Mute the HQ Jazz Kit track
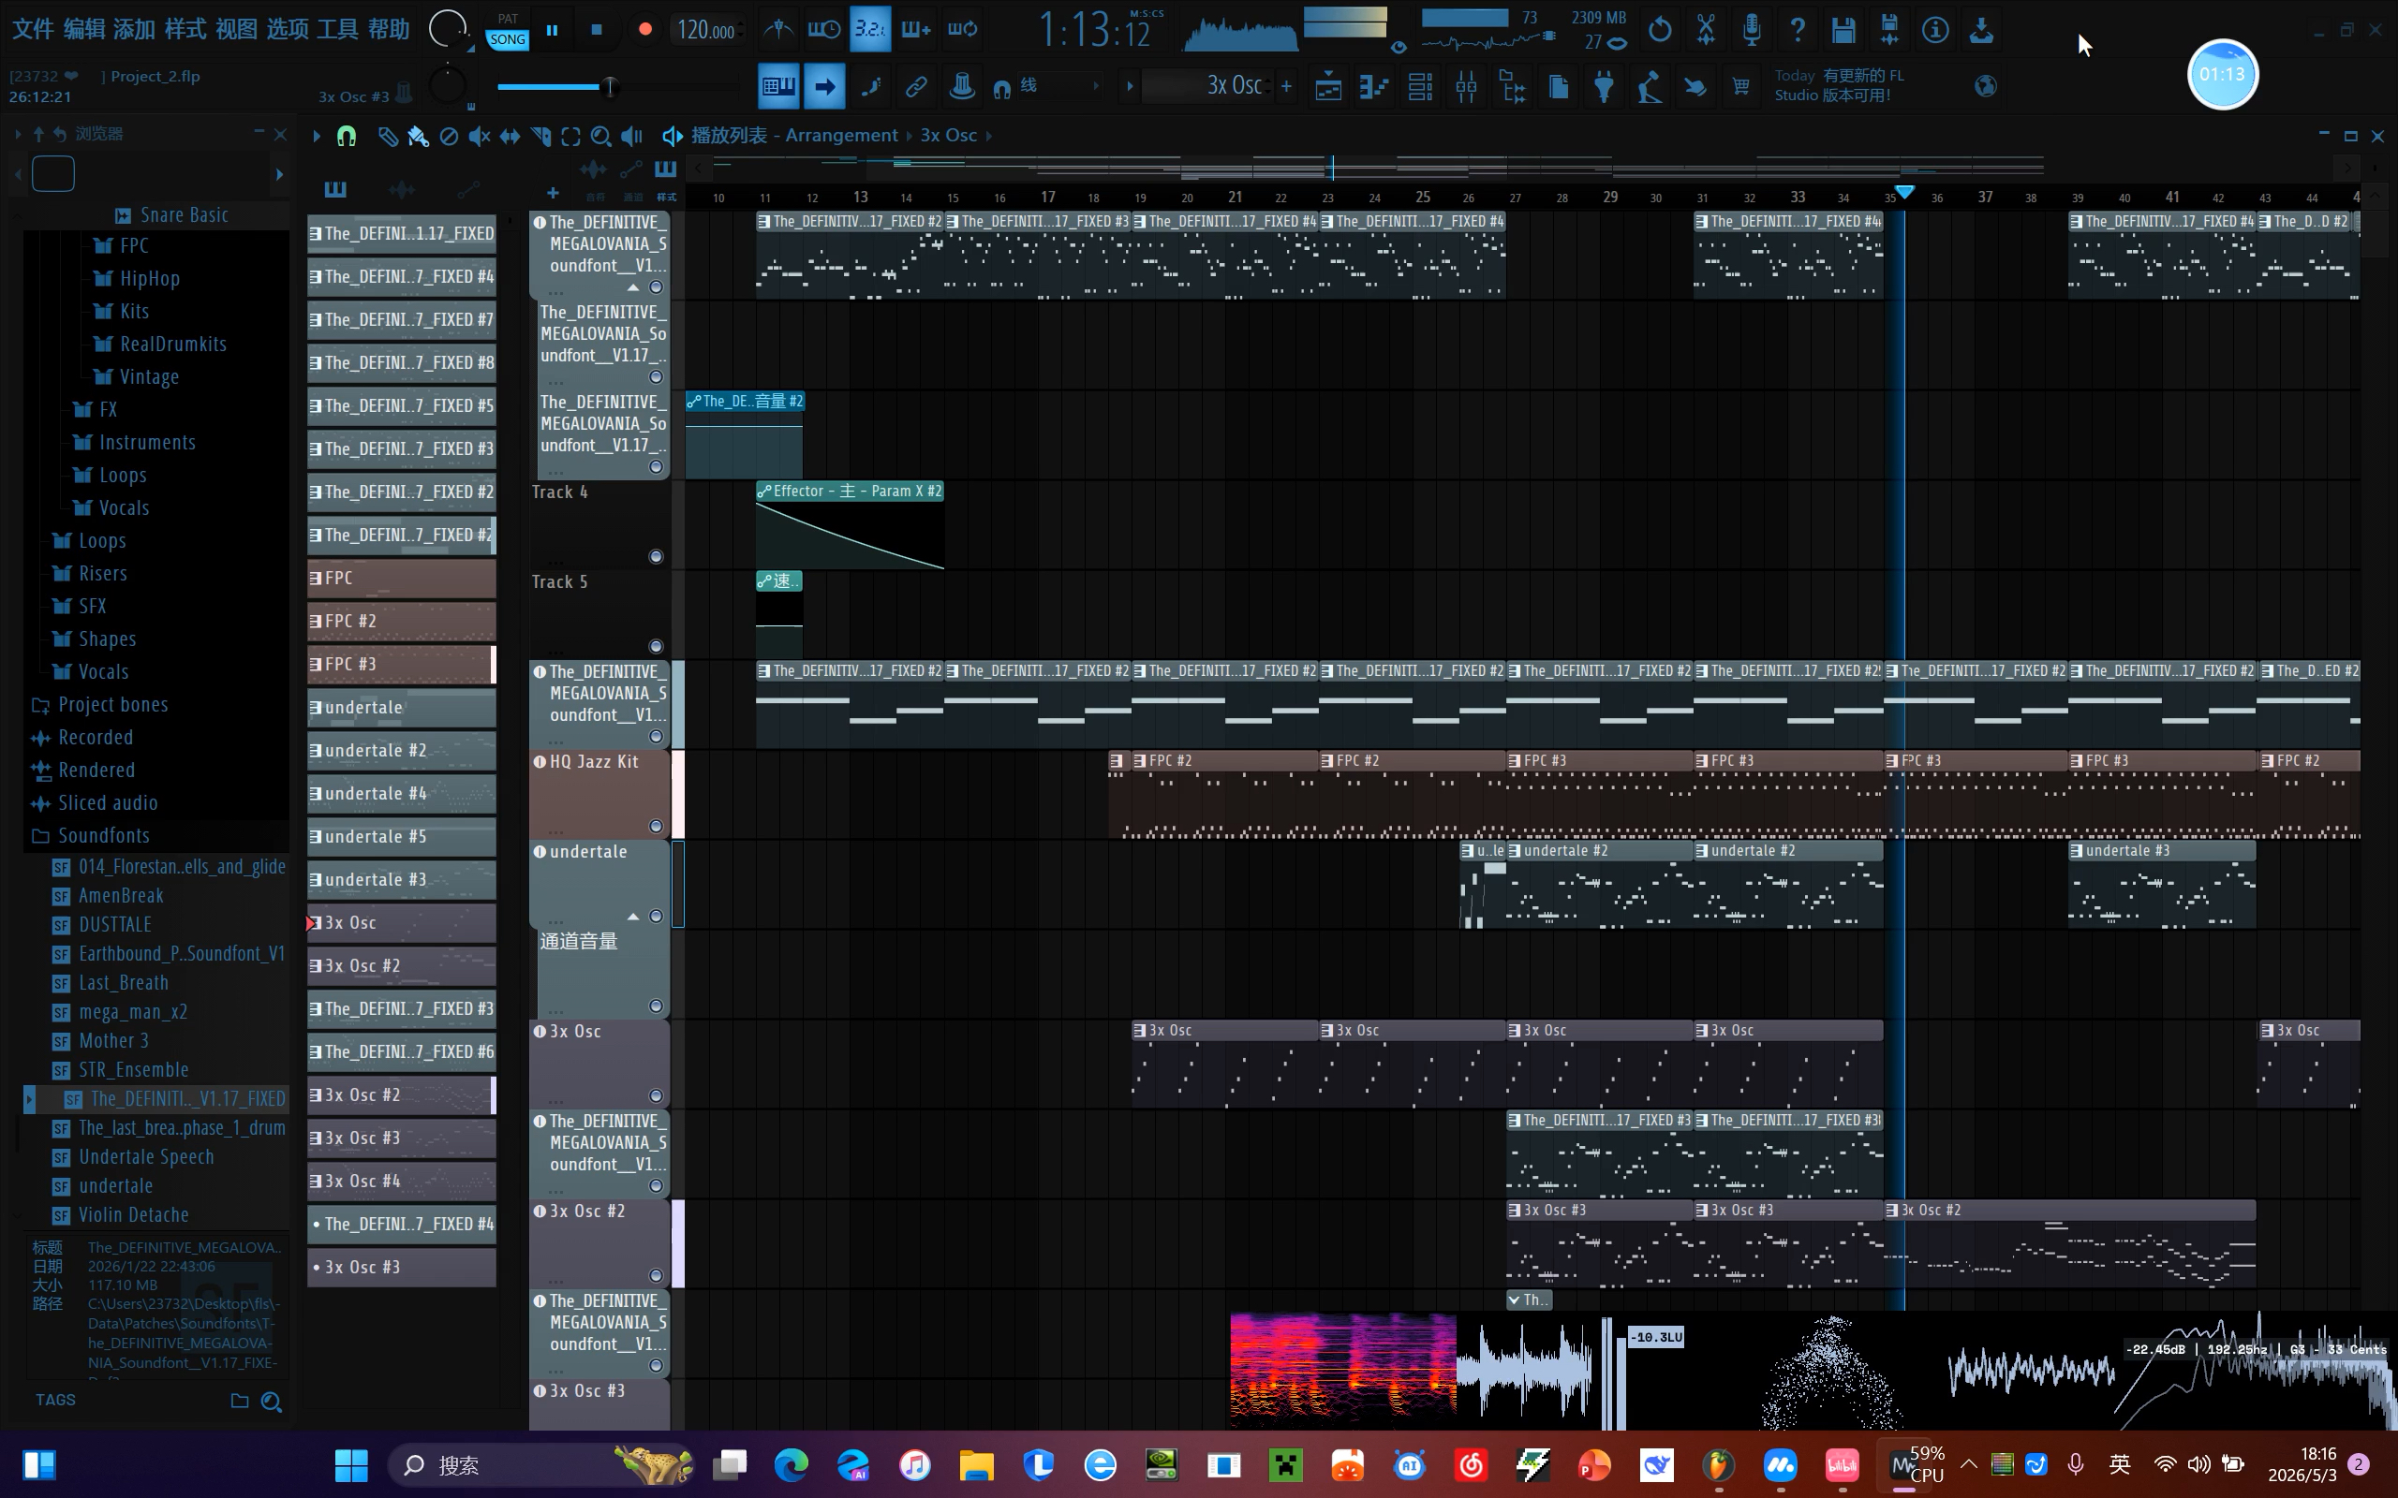The width and height of the screenshot is (2398, 1498). point(655,827)
